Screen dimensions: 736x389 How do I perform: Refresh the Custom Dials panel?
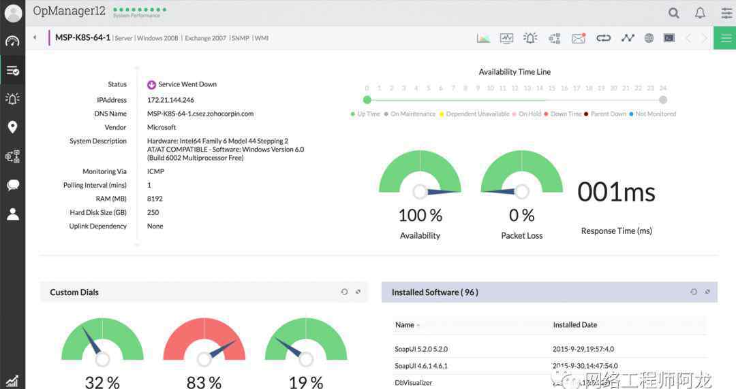pyautogui.click(x=344, y=292)
